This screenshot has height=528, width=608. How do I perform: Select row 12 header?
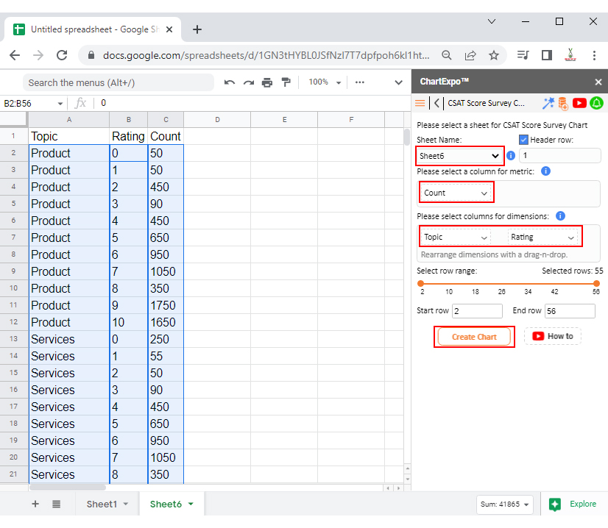pos(13,322)
